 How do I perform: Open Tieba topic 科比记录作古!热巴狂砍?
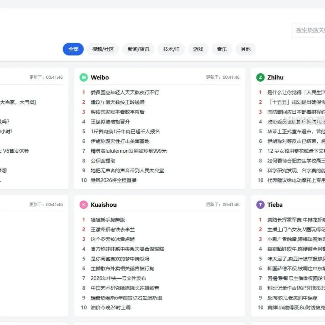[296, 288]
